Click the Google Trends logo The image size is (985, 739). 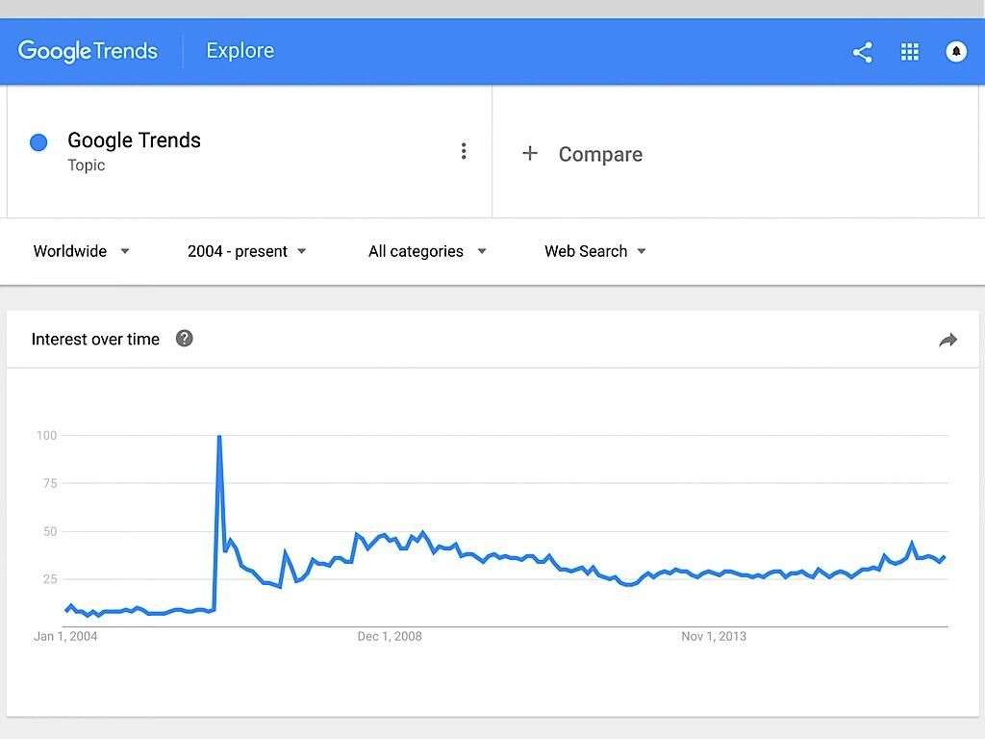pos(88,51)
